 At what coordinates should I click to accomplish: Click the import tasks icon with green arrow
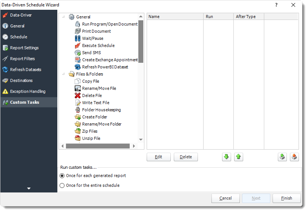282,157
